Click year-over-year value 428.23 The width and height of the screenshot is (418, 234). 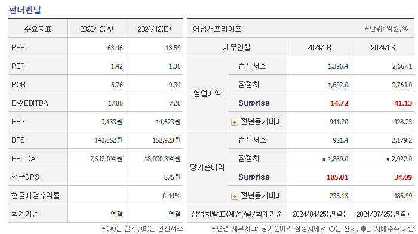(x=403, y=122)
